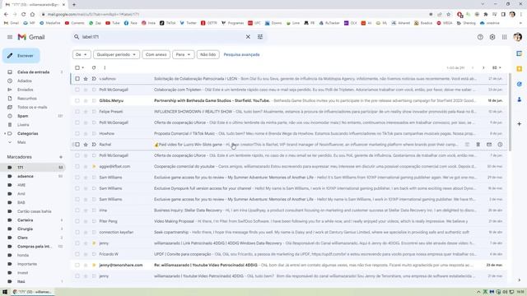Open Contacts in the side panel

point(520,99)
